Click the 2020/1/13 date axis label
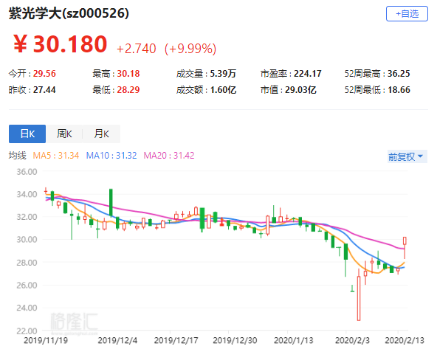The width and height of the screenshot is (437, 349). pyautogui.click(x=294, y=340)
